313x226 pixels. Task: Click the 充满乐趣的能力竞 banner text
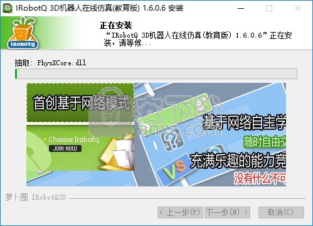click(x=238, y=161)
